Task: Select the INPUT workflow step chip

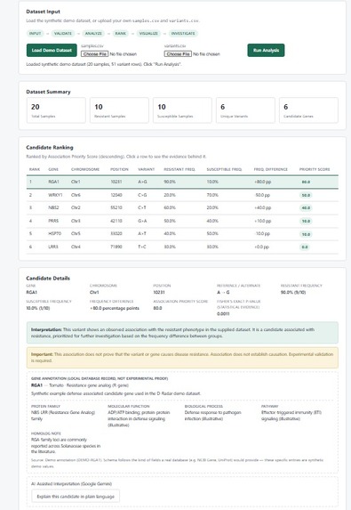Action: pyautogui.click(x=35, y=34)
